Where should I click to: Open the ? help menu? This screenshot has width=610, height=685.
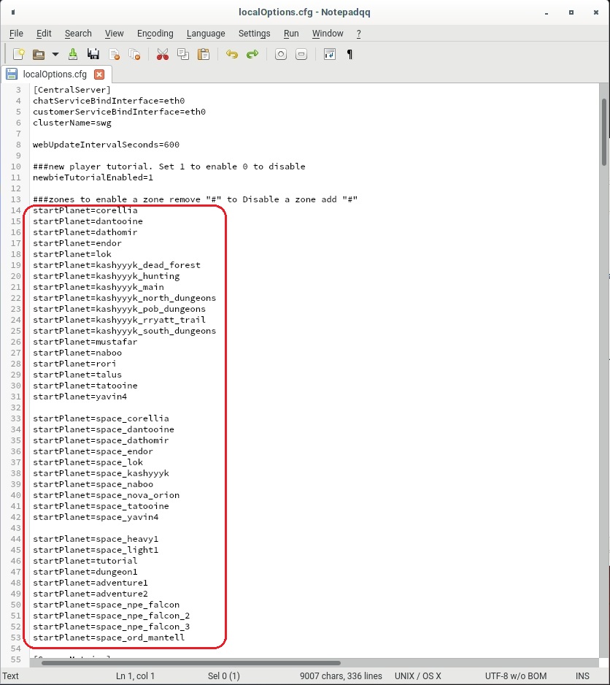(x=358, y=33)
